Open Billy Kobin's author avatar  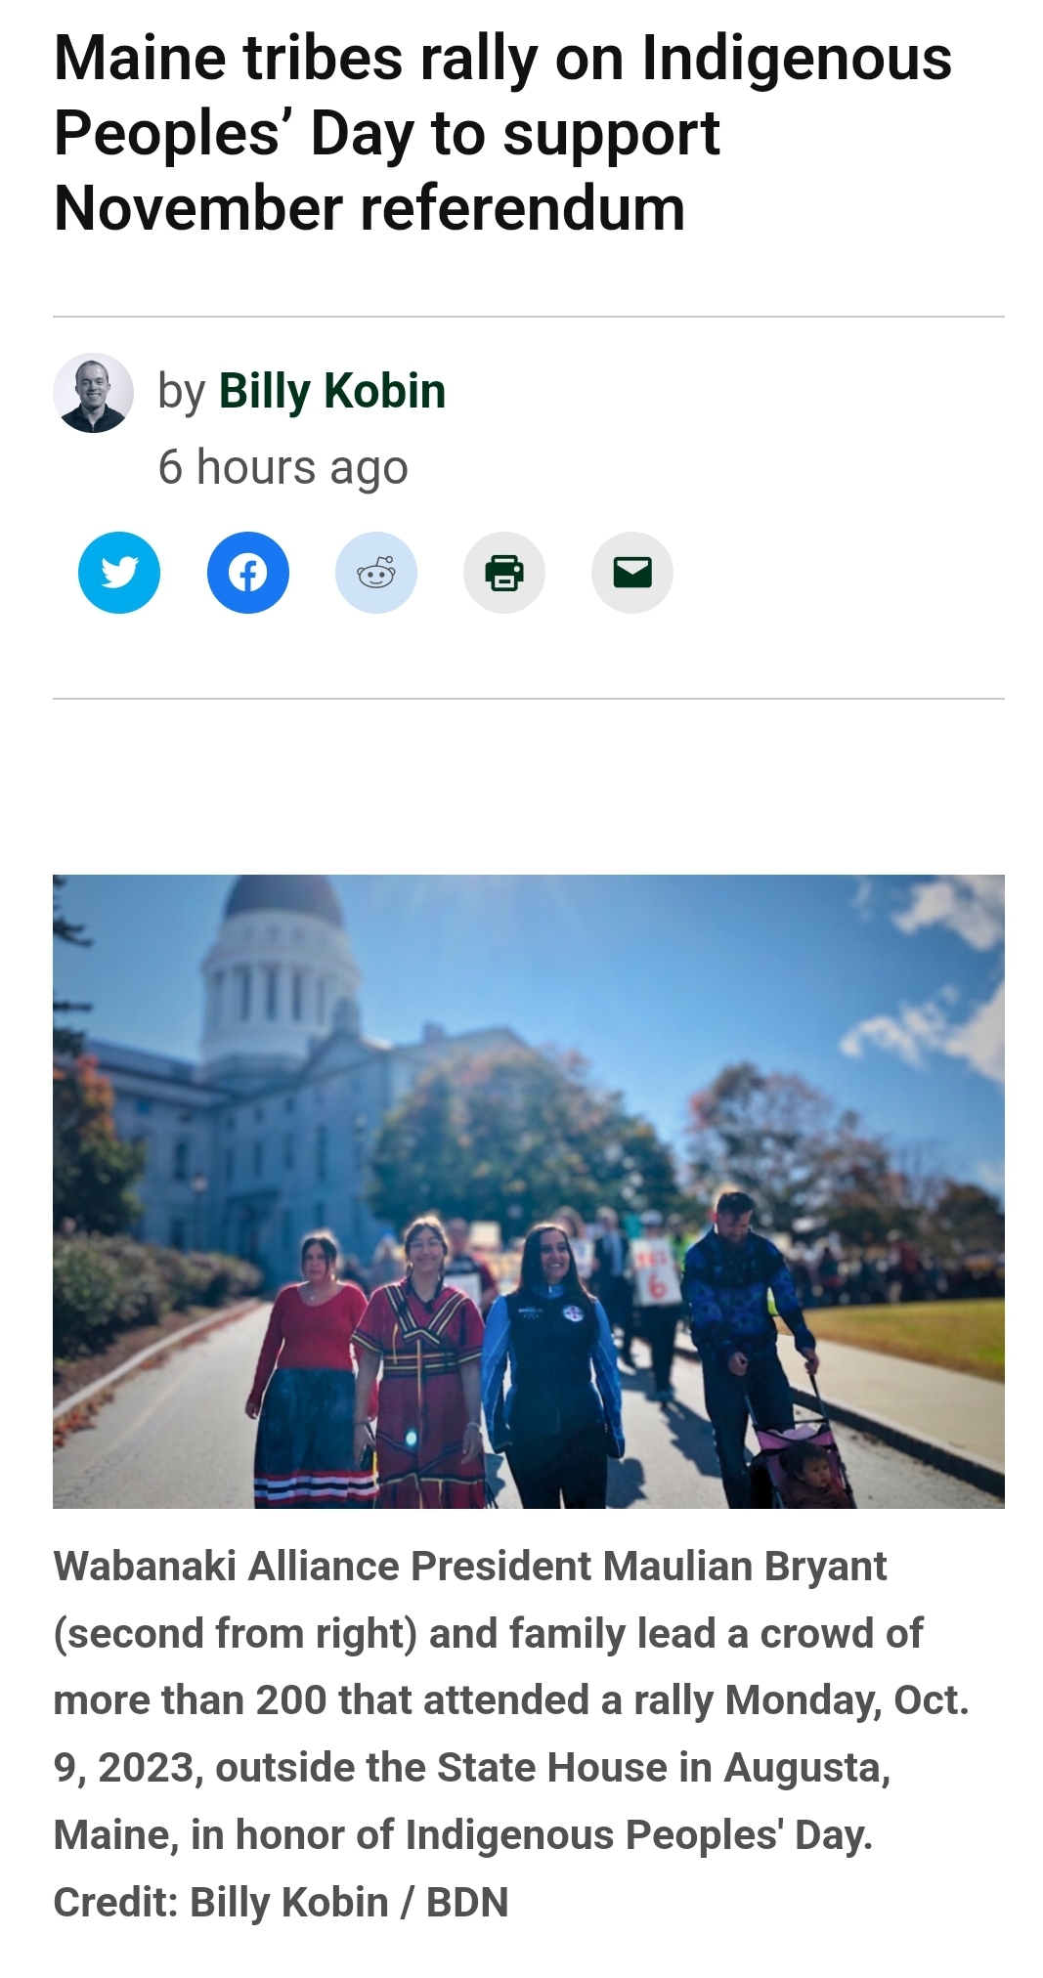pyautogui.click(x=93, y=393)
